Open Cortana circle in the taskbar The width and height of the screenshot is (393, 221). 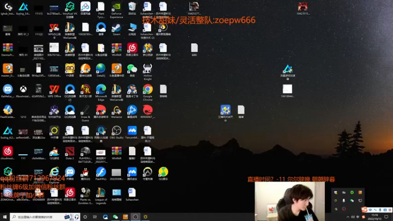[85, 217]
